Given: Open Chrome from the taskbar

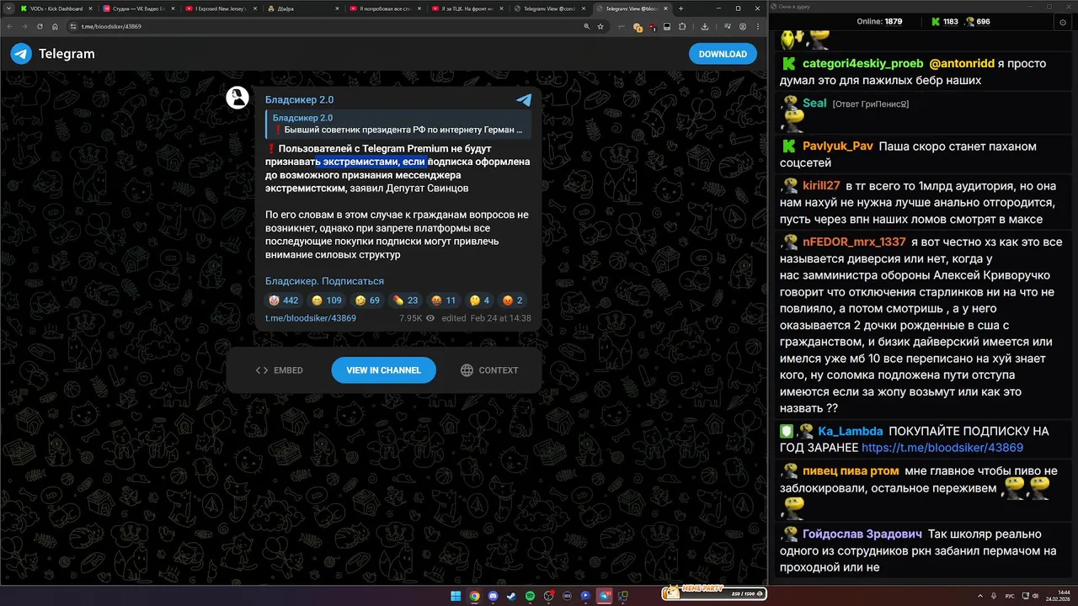Looking at the screenshot, I should [474, 595].
